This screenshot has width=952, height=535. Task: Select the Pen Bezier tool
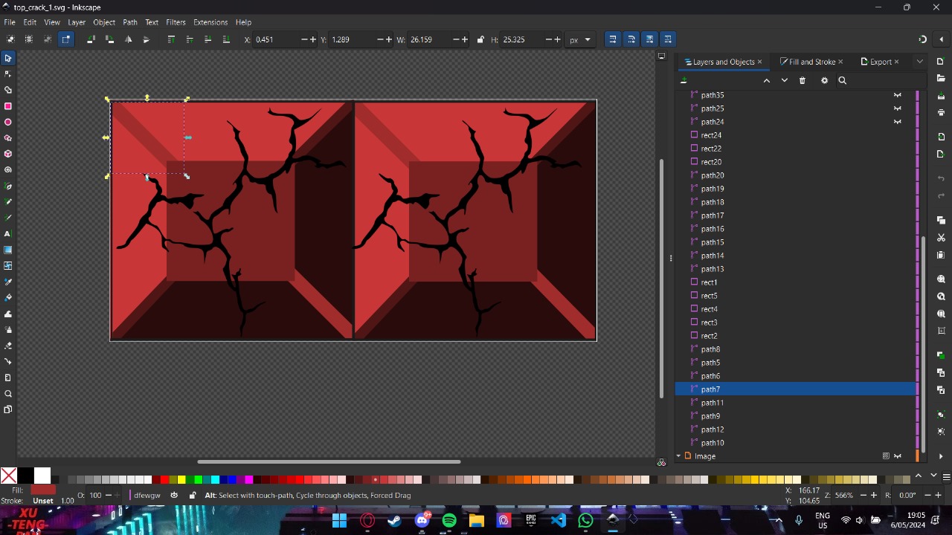tap(8, 187)
